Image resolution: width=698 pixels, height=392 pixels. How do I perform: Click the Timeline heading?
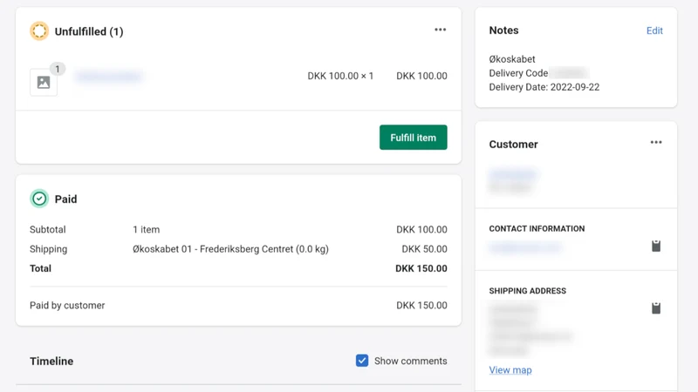click(x=51, y=361)
